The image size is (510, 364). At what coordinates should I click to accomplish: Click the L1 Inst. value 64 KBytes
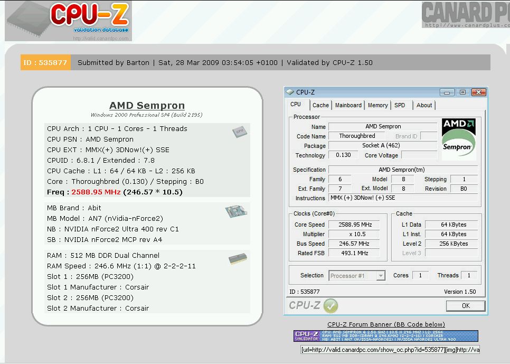pyautogui.click(x=451, y=234)
